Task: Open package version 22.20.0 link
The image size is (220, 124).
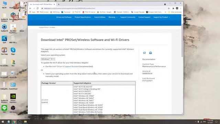Action: tap(45, 100)
